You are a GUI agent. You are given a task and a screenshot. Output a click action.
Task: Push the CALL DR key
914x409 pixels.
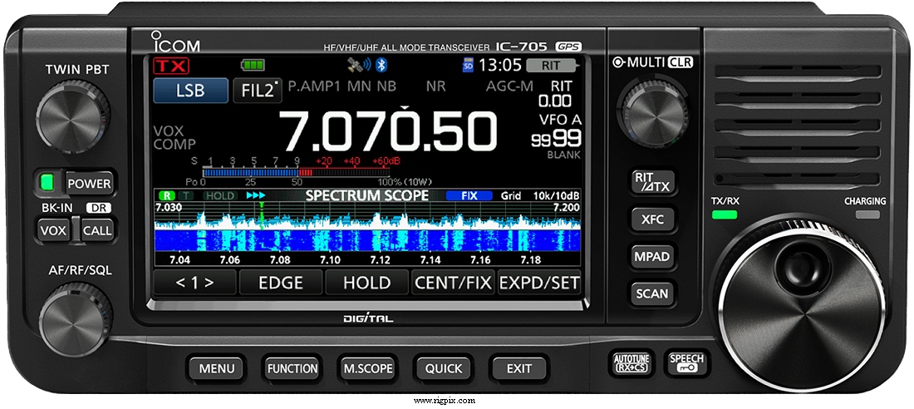(x=96, y=230)
